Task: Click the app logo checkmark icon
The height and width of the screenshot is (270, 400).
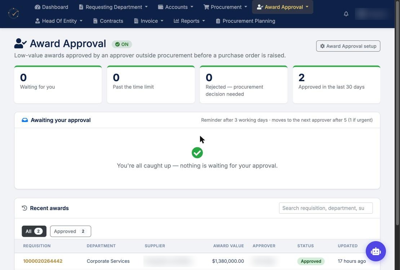Action: 14,13
